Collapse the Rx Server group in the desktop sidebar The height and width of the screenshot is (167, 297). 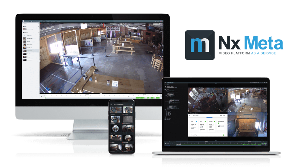38,33
